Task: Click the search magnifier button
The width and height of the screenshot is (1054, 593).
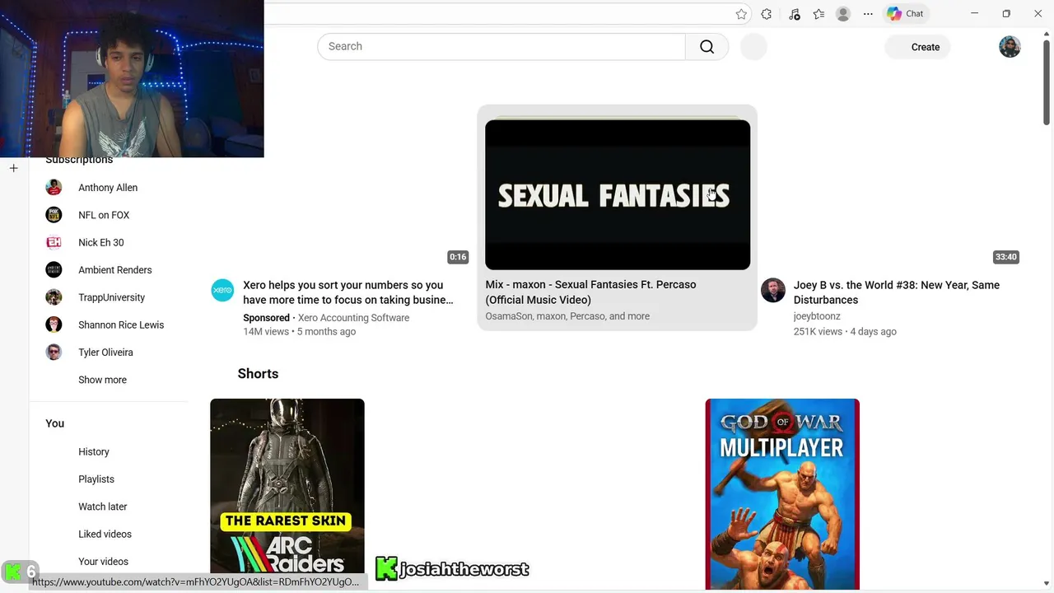Action: click(x=707, y=46)
